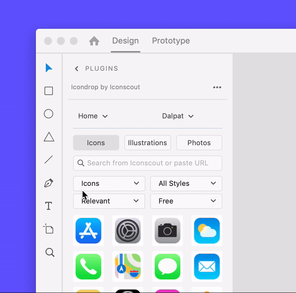This screenshot has width=296, height=293.
Task: Insert the Settings gear icon
Action: coord(128,231)
